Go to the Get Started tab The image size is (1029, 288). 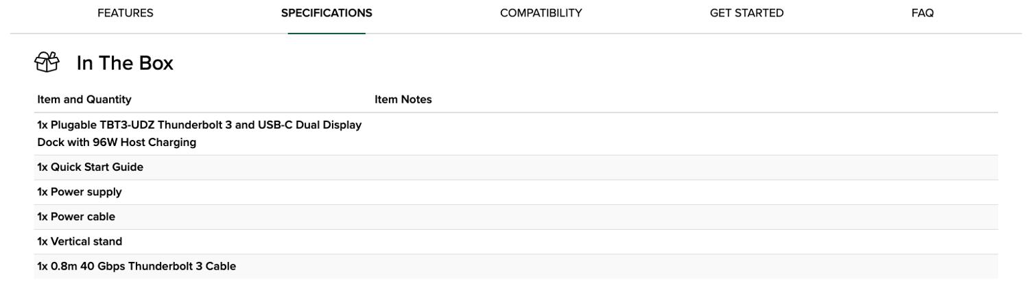746,13
